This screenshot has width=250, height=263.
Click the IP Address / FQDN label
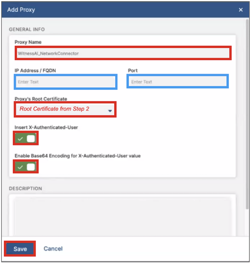coord(35,71)
